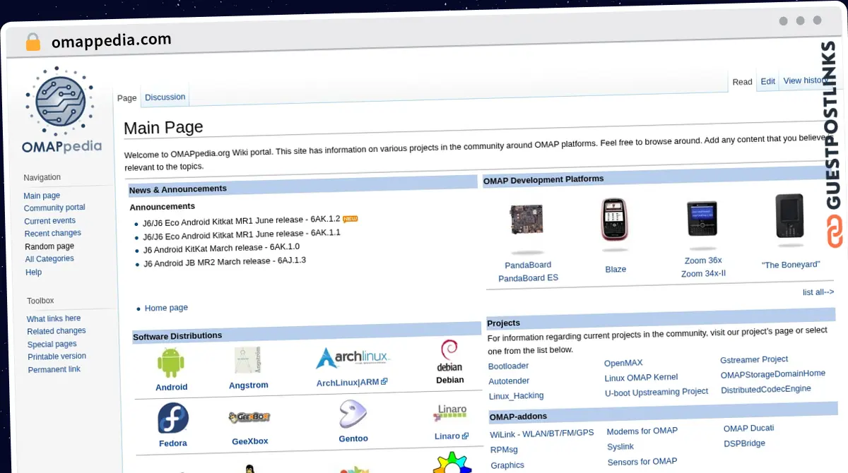The height and width of the screenshot is (473, 848).
Task: Click the GeeXbox logo
Action: pyautogui.click(x=249, y=417)
